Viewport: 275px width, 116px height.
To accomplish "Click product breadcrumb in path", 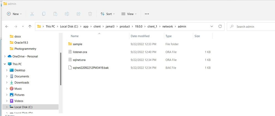I will pyautogui.click(x=125, y=27).
